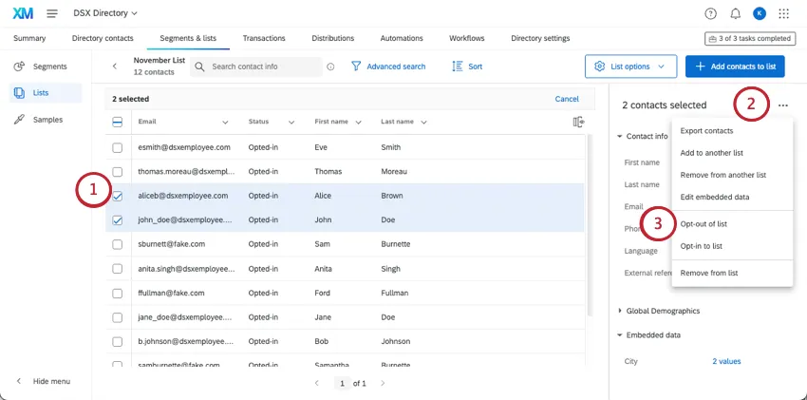
Task: Click the Cancel selection link
Action: (x=567, y=99)
